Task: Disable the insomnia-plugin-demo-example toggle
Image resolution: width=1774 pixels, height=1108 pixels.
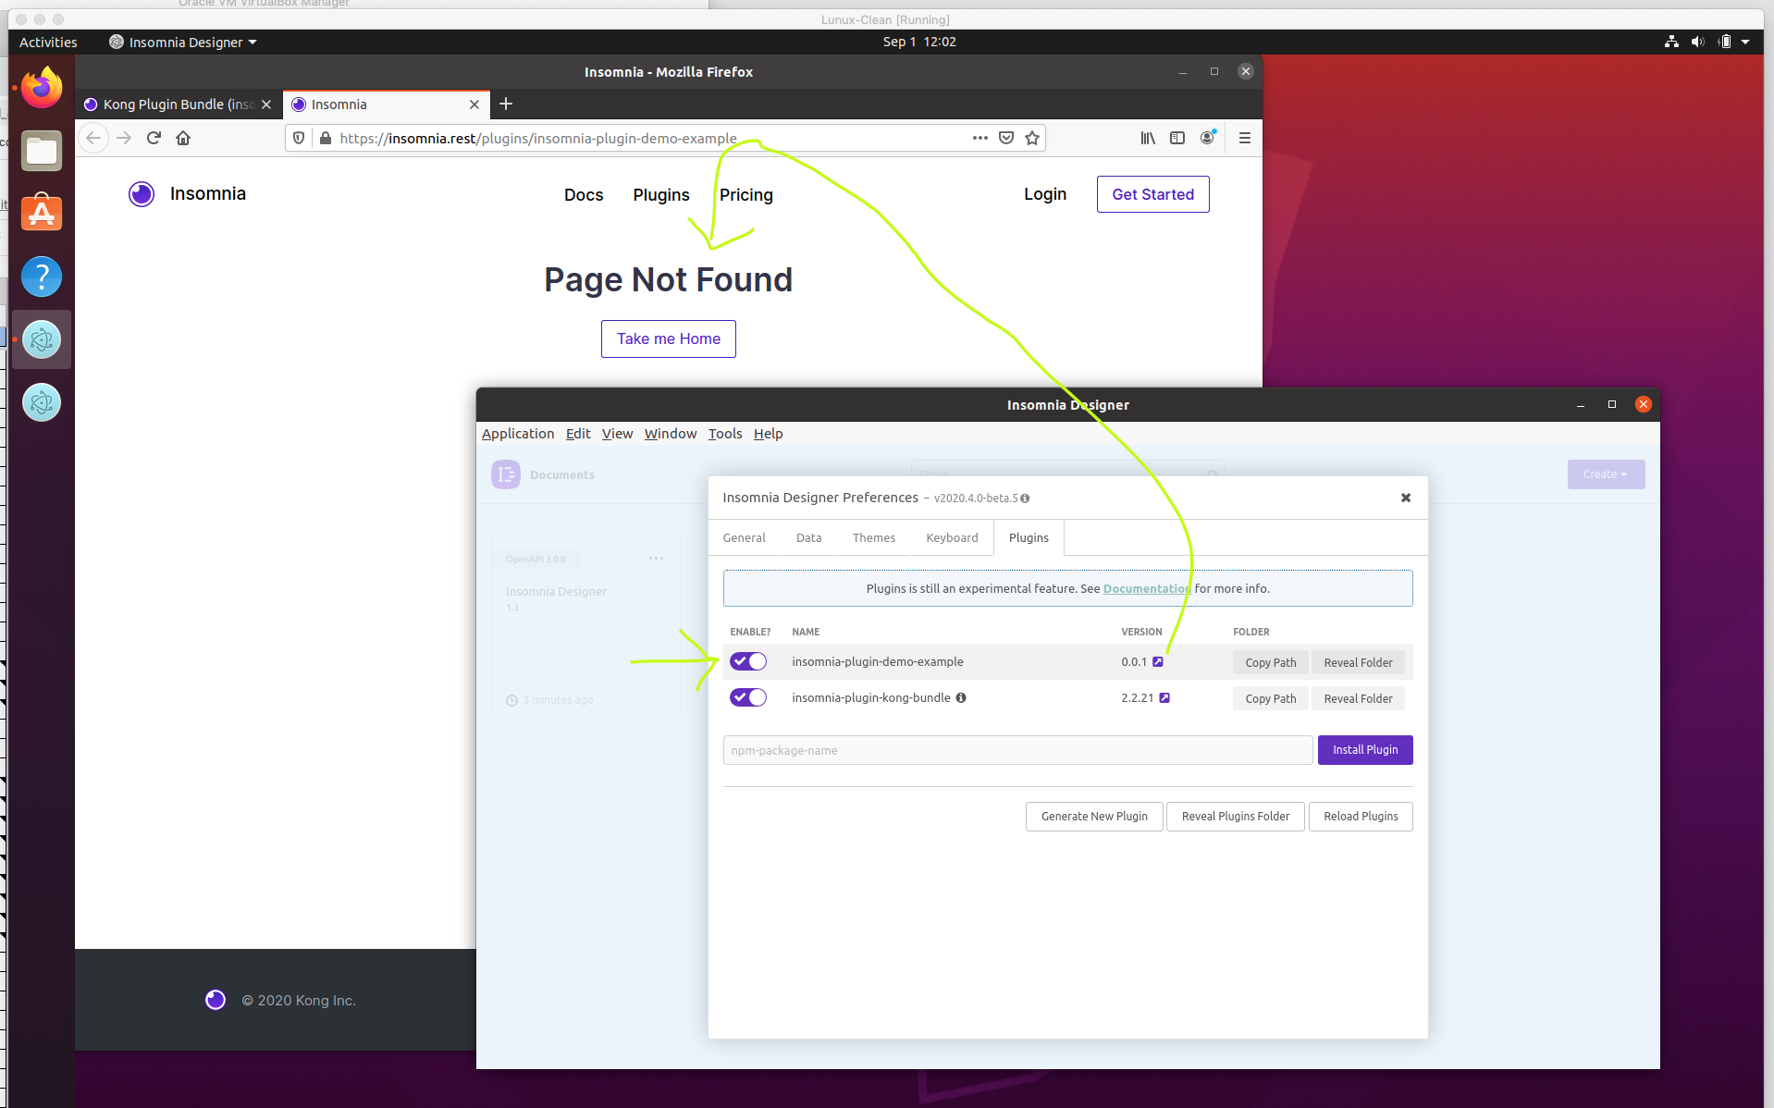Action: (748, 661)
